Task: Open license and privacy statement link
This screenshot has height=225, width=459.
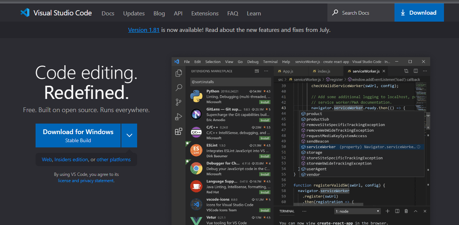Action: pos(86,181)
